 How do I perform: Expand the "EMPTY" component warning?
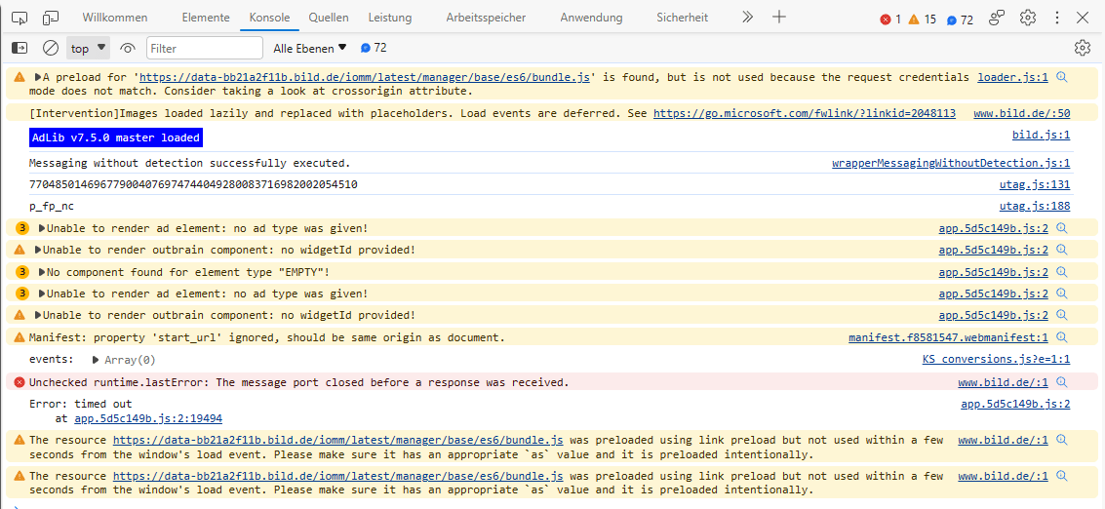tap(42, 272)
